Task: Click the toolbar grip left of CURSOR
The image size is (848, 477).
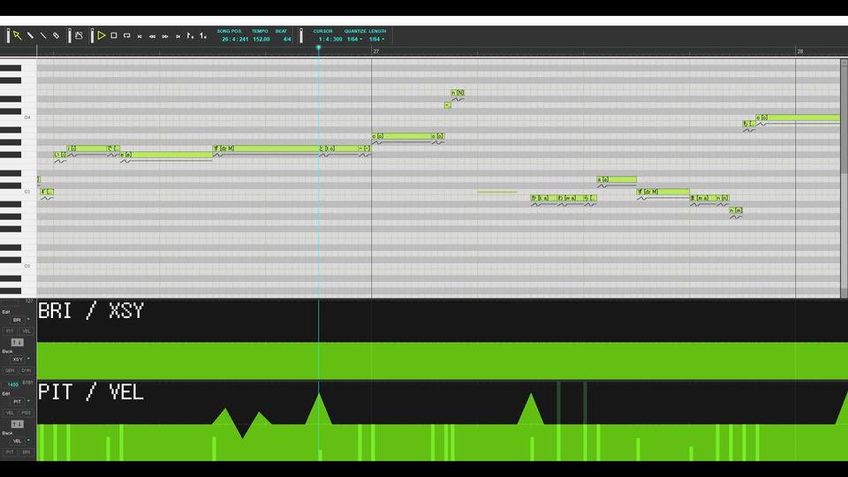Action: click(x=301, y=35)
